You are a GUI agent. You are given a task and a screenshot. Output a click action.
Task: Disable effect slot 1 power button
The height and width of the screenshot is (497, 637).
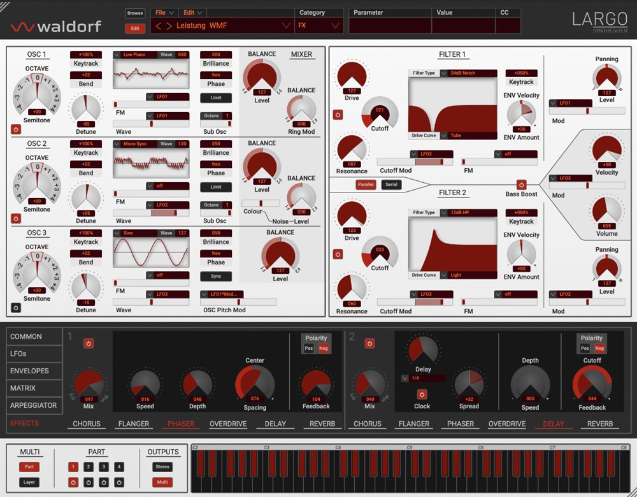coord(89,343)
